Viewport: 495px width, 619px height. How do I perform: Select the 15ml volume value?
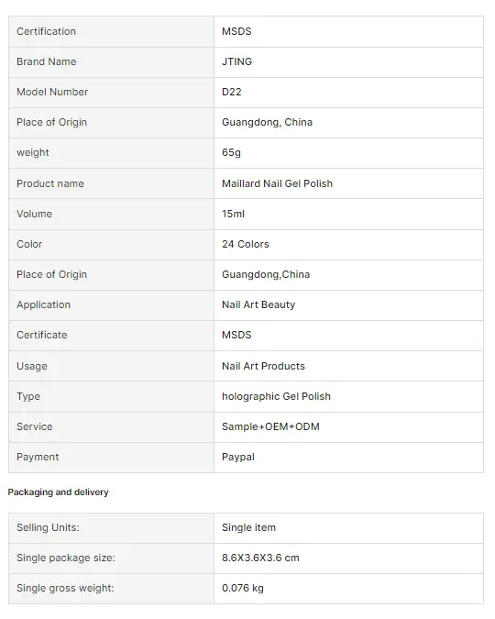pyautogui.click(x=233, y=214)
